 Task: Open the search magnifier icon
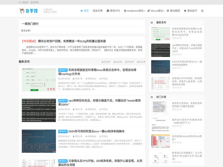pos(202,11)
